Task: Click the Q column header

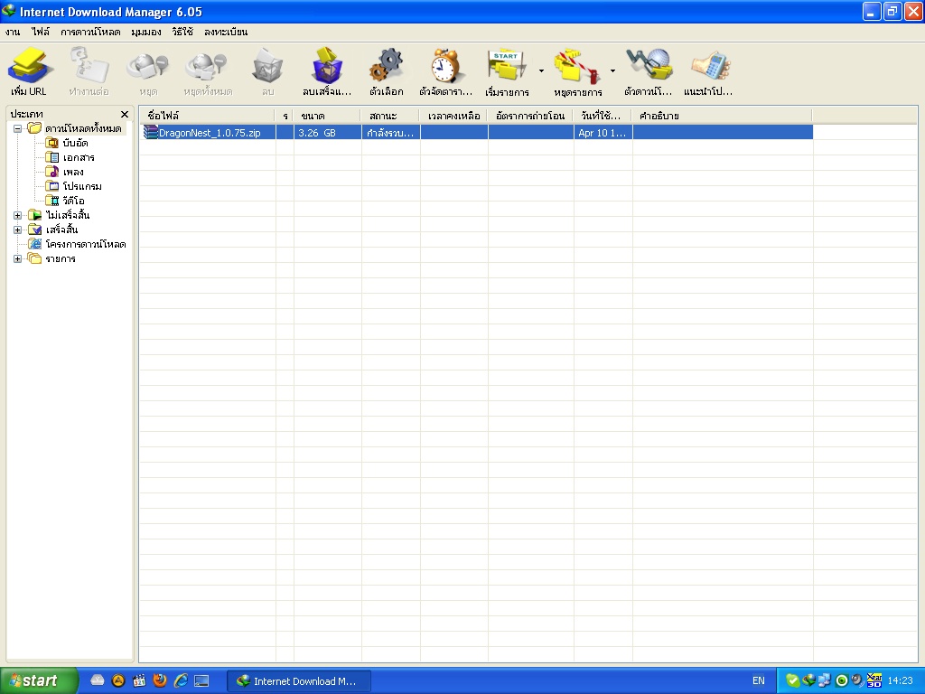Action: 285,116
